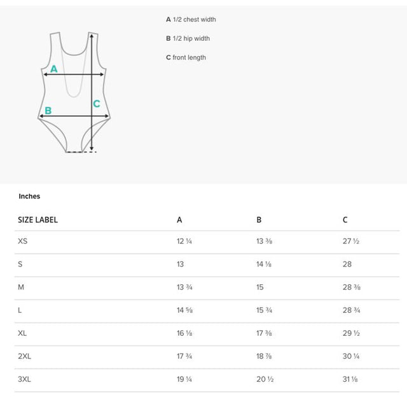Click the teal letter B on swimsuit diagram
The width and height of the screenshot is (407, 402).
click(48, 111)
